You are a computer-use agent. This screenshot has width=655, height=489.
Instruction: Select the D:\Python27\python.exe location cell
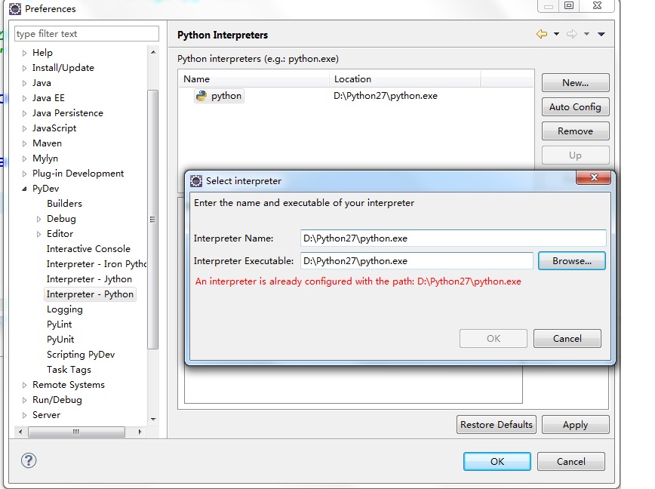385,96
